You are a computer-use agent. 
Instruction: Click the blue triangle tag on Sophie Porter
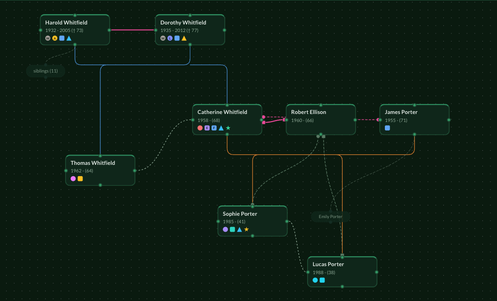tap(239, 229)
